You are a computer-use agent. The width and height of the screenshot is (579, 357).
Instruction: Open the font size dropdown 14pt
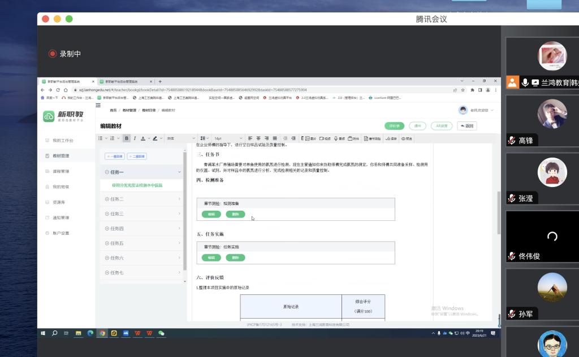pyautogui.click(x=228, y=138)
